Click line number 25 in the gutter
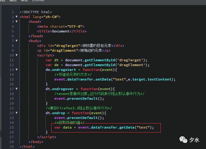The width and height of the screenshot is (206, 149). (x=12, y=127)
